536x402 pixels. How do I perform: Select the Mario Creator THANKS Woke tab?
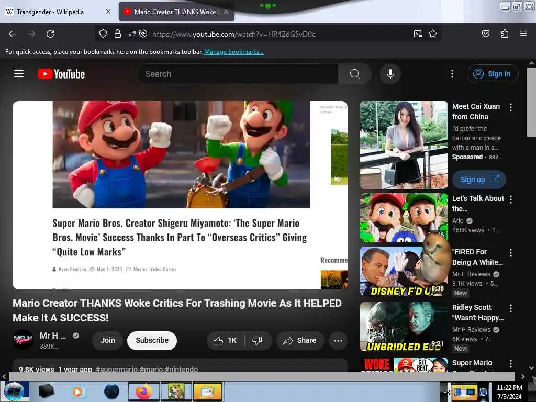pyautogui.click(x=177, y=12)
